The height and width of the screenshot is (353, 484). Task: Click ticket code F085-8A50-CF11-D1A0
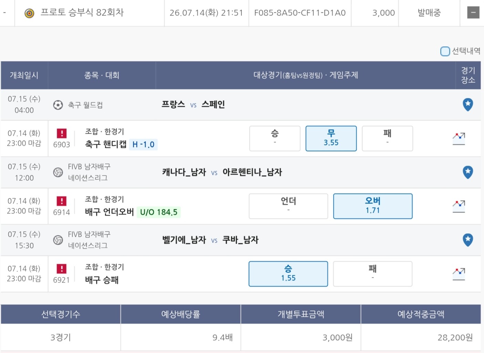300,13
